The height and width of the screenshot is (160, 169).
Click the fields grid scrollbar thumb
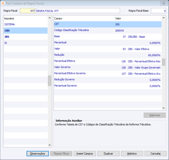click(163, 62)
